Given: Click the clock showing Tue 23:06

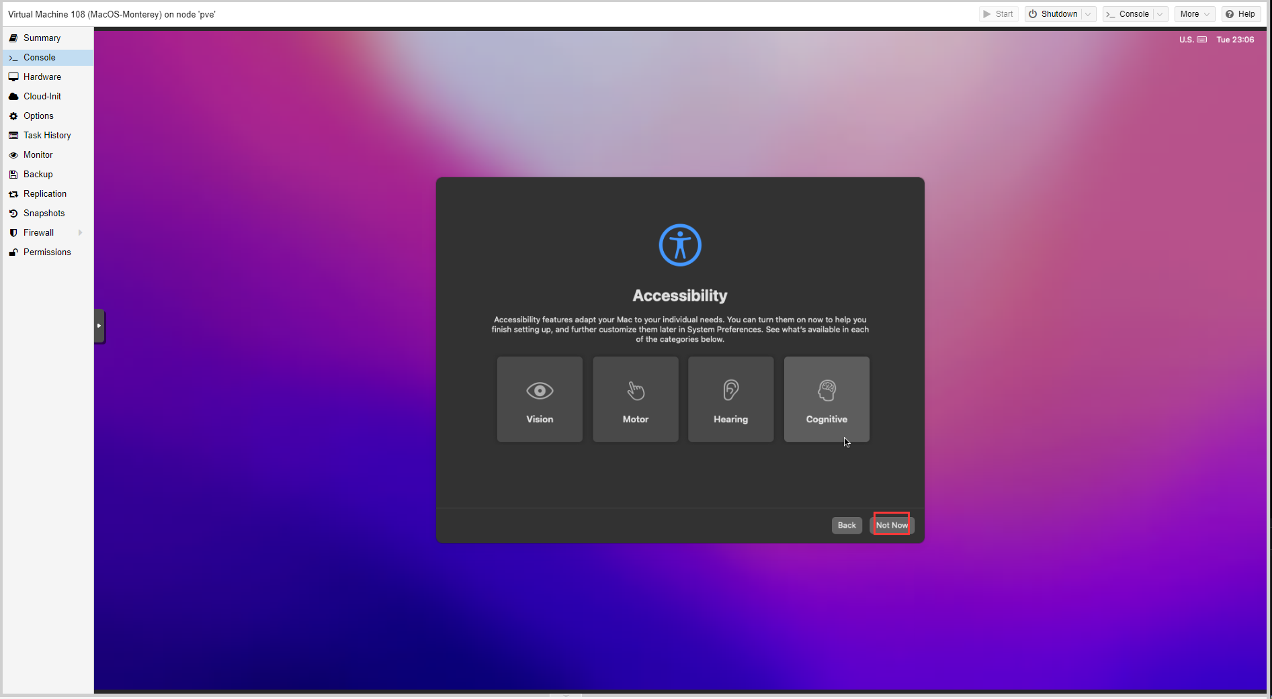Looking at the screenshot, I should coord(1235,40).
